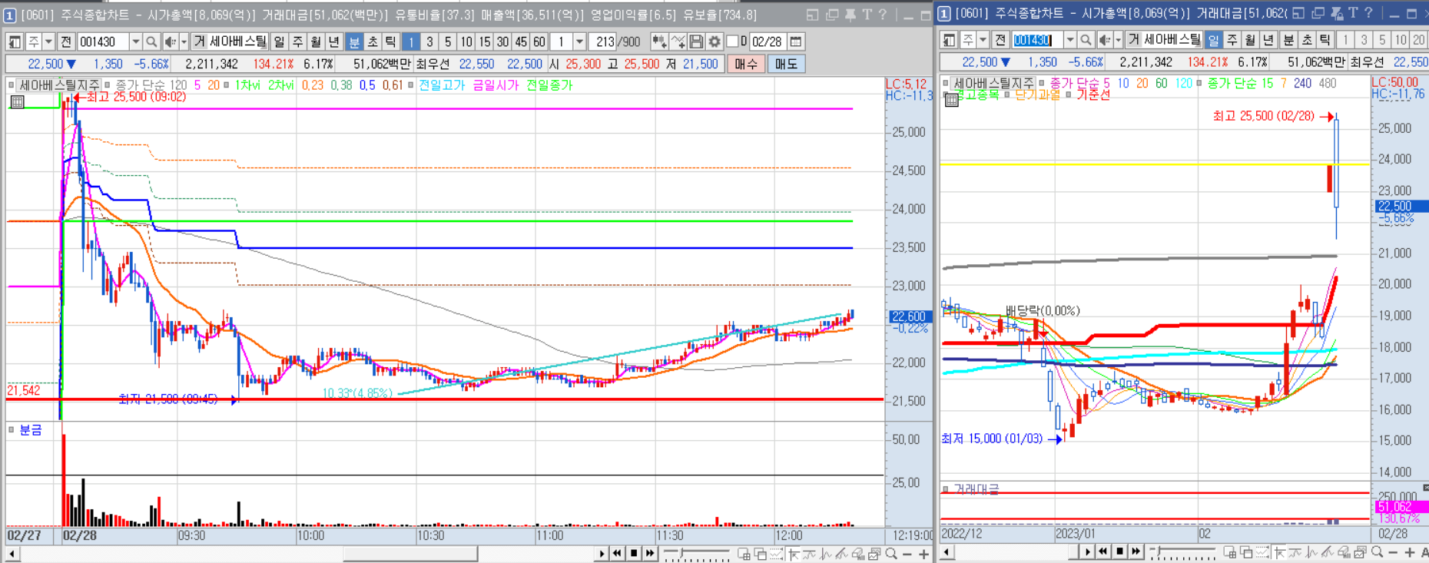Select 일 daily period tab in left window
Image resolution: width=1429 pixels, height=563 pixels.
(x=279, y=41)
